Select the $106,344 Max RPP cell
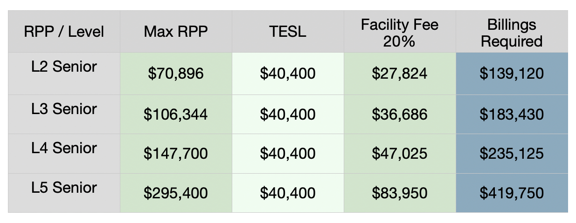The height and width of the screenshot is (223, 576). pyautogui.click(x=176, y=115)
